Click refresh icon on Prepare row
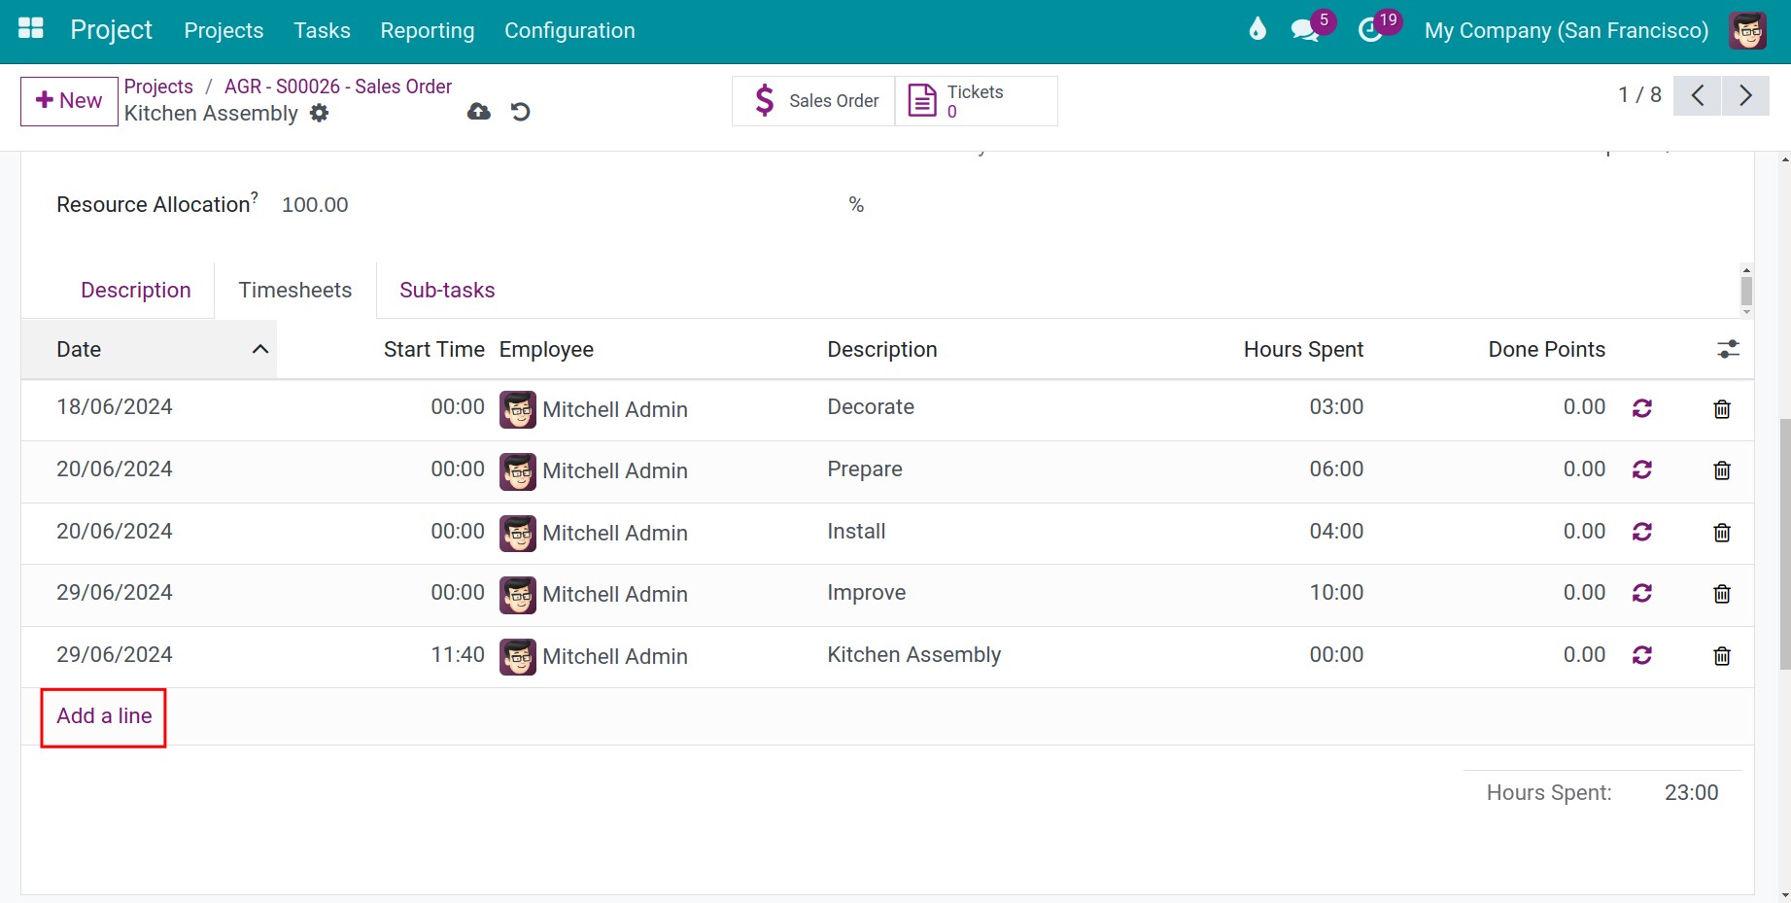This screenshot has width=1791, height=903. tap(1642, 470)
